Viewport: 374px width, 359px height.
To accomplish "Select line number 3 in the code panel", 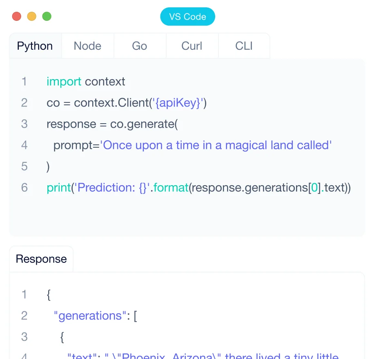I will coord(24,124).
